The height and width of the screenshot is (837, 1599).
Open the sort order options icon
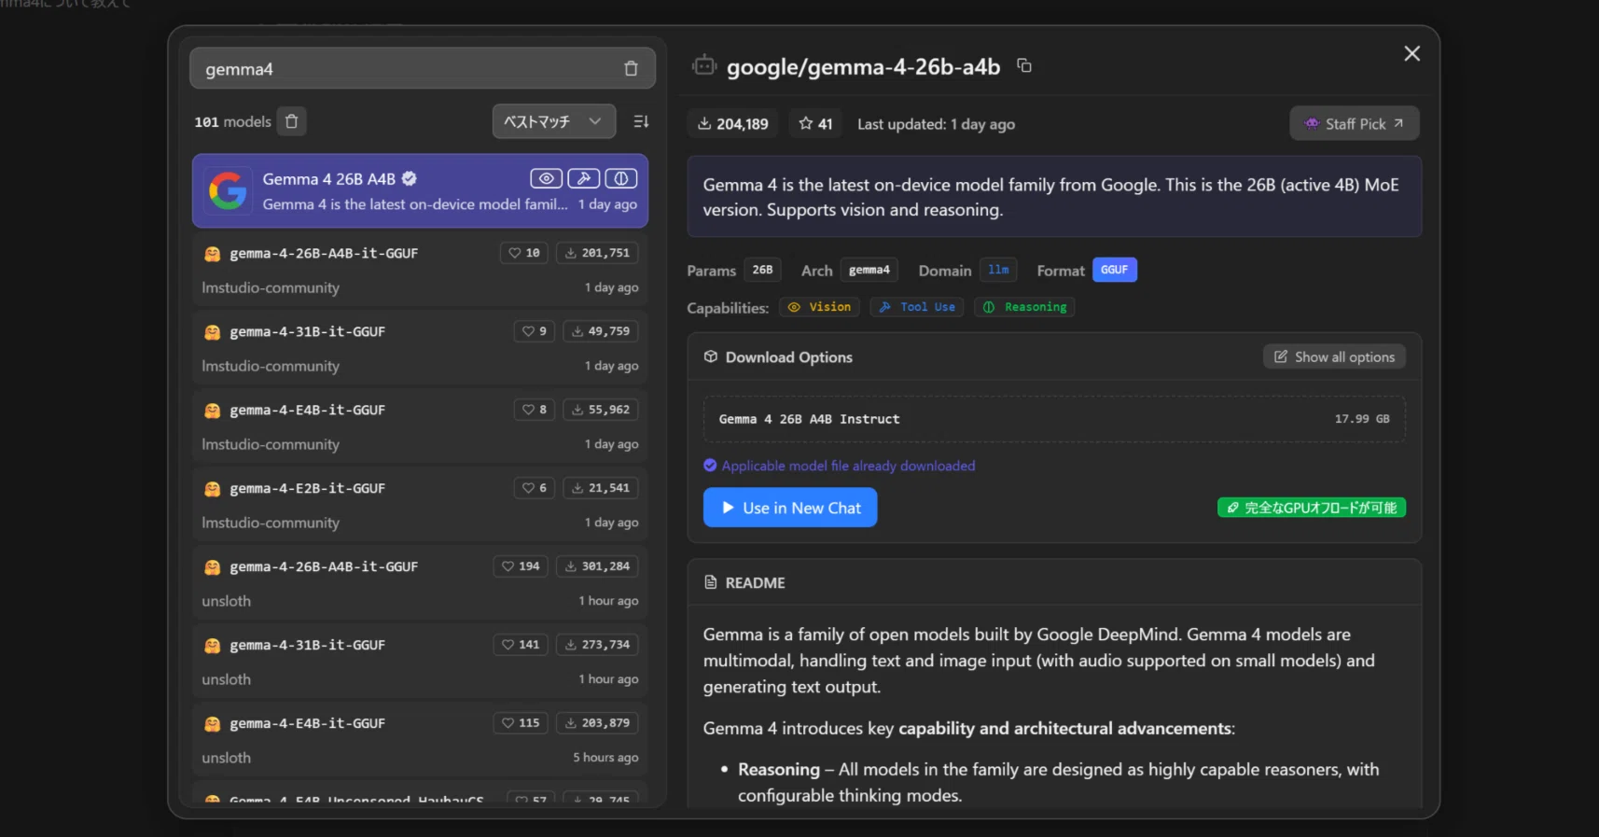tap(641, 121)
